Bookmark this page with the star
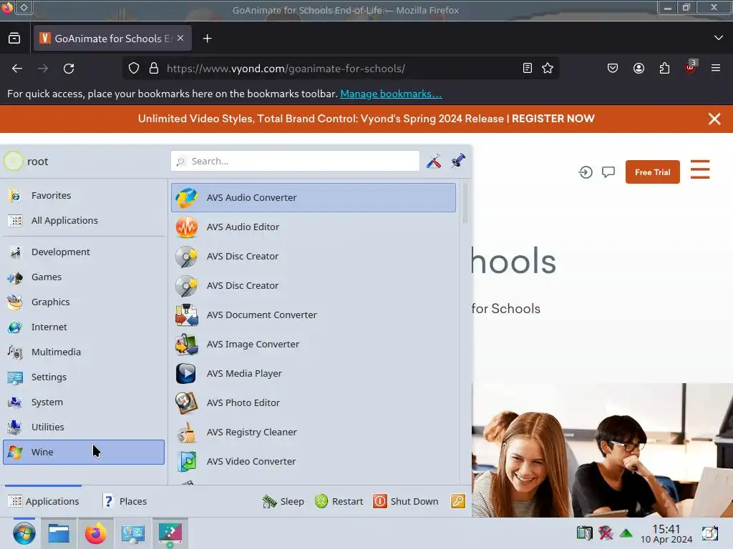733x549 pixels. pyautogui.click(x=548, y=68)
